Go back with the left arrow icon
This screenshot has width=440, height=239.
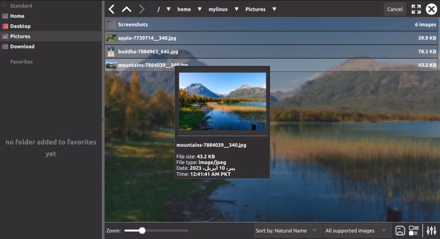coord(111,9)
